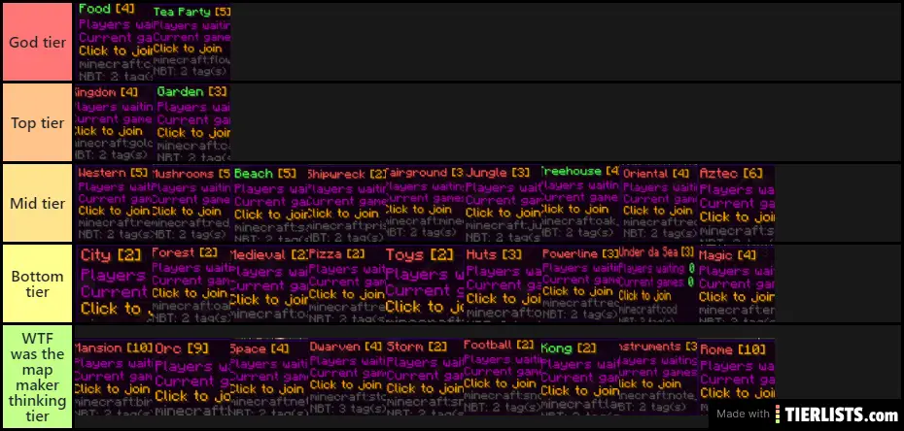The height and width of the screenshot is (431, 904).
Task: Select the Pizza map tile
Action: (x=346, y=282)
